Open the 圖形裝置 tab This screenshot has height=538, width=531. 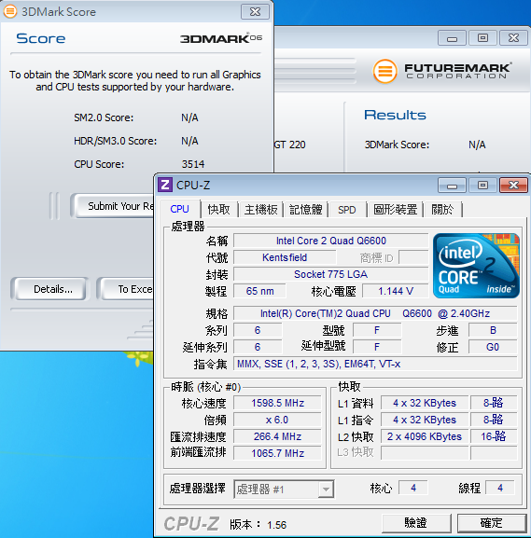tap(396, 209)
